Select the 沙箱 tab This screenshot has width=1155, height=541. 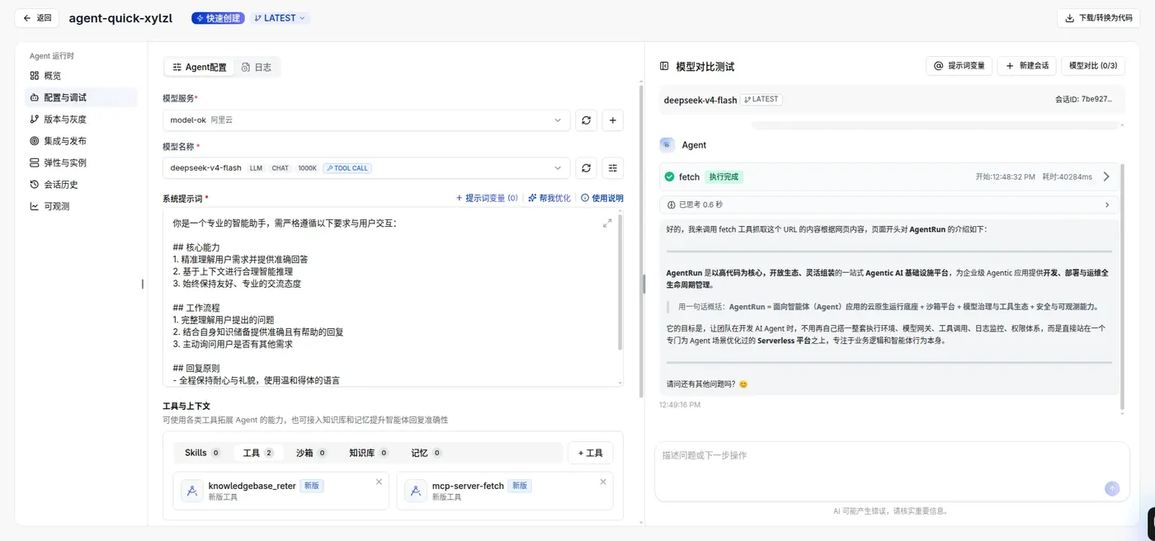pos(311,453)
